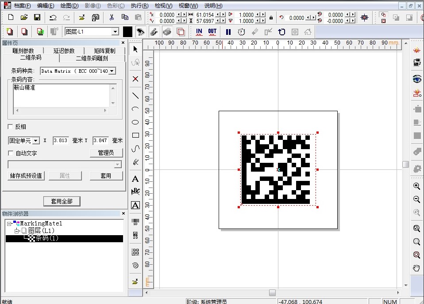Choose the 2D barcode tool
This screenshot has width=424, height=304.
[x=135, y=235]
